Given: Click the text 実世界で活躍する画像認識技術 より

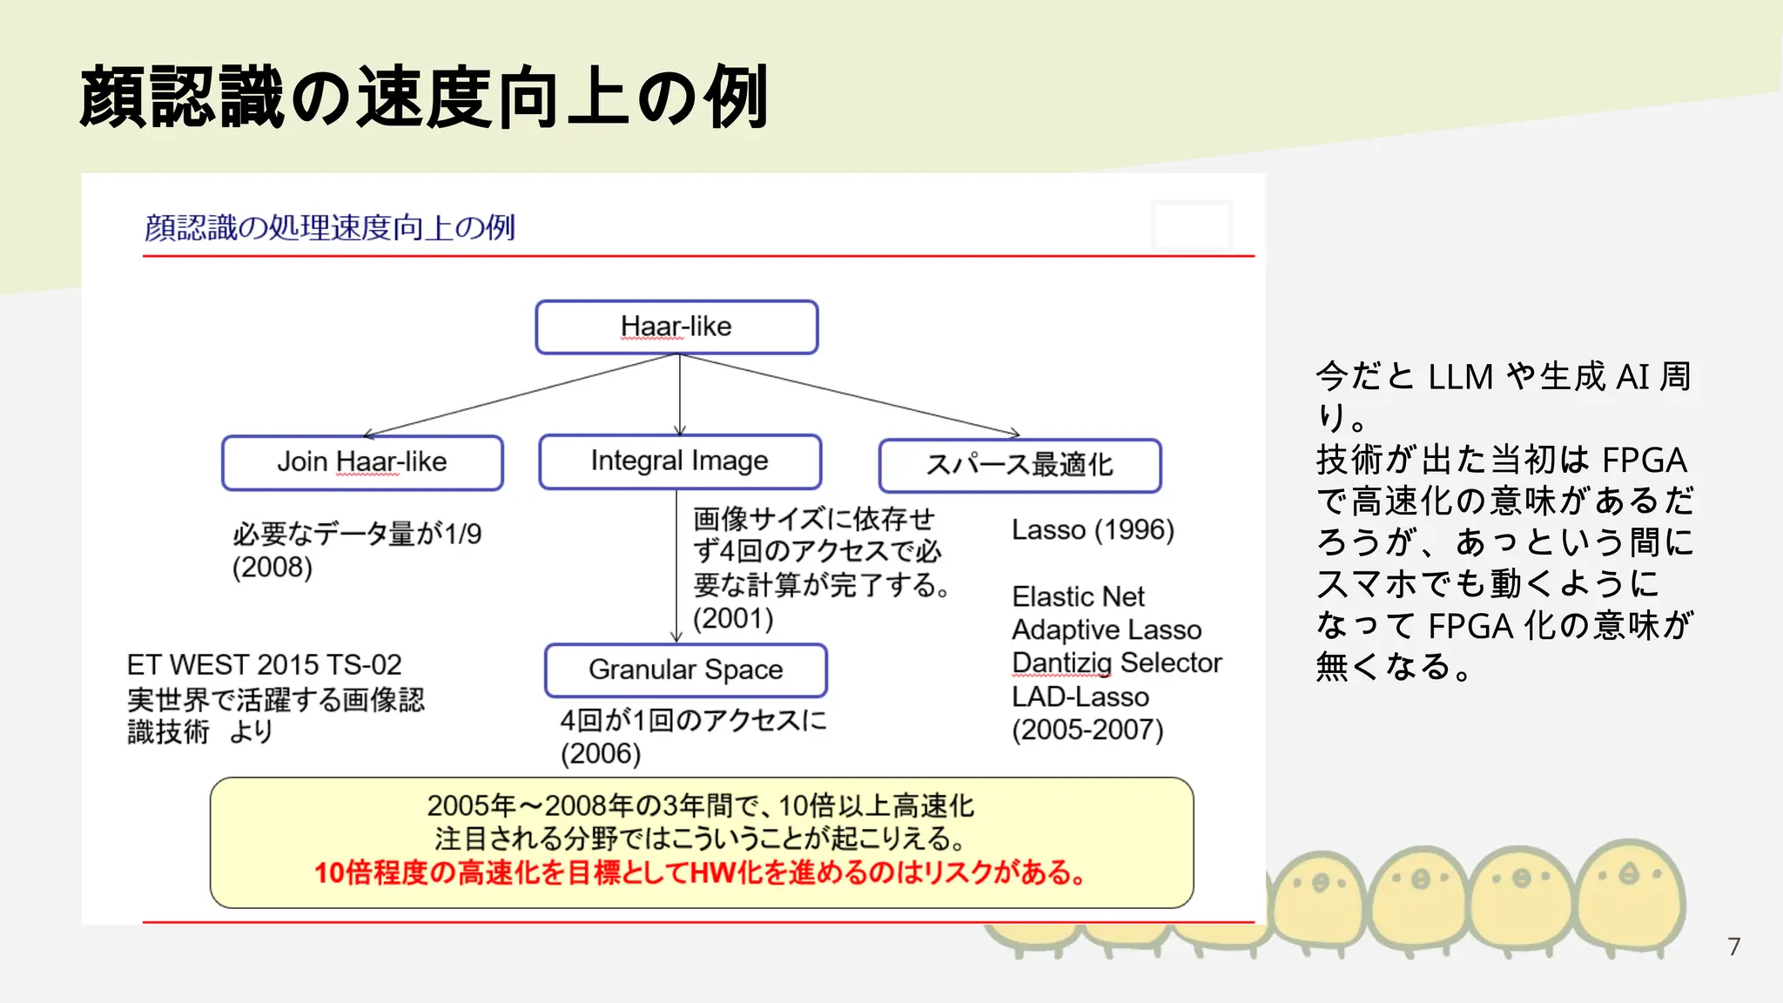Looking at the screenshot, I should pyautogui.click(x=276, y=716).
